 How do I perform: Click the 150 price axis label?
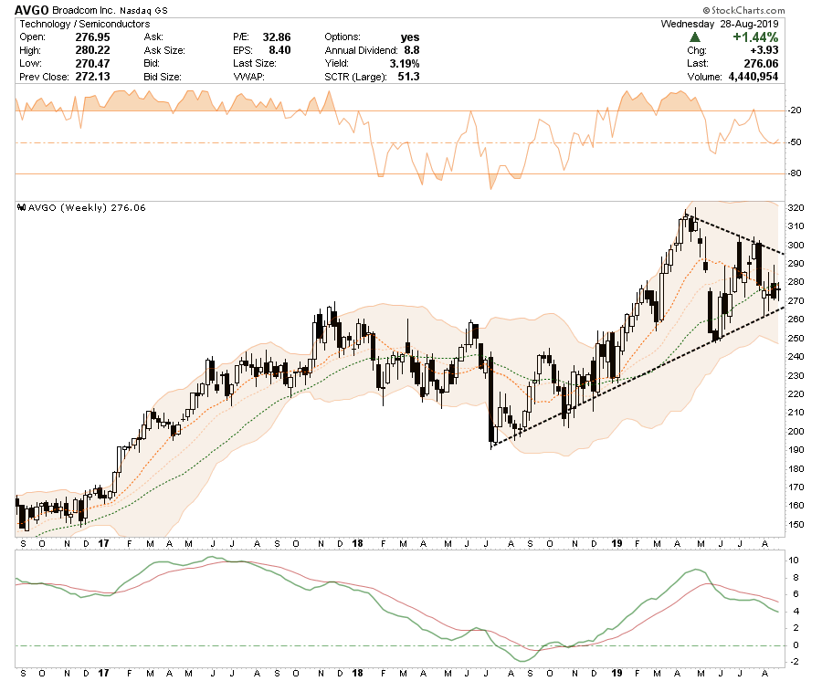796,524
